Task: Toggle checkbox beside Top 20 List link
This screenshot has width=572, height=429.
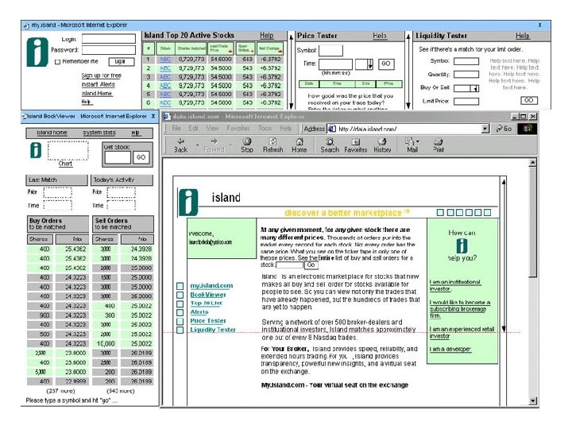Action: [180, 303]
